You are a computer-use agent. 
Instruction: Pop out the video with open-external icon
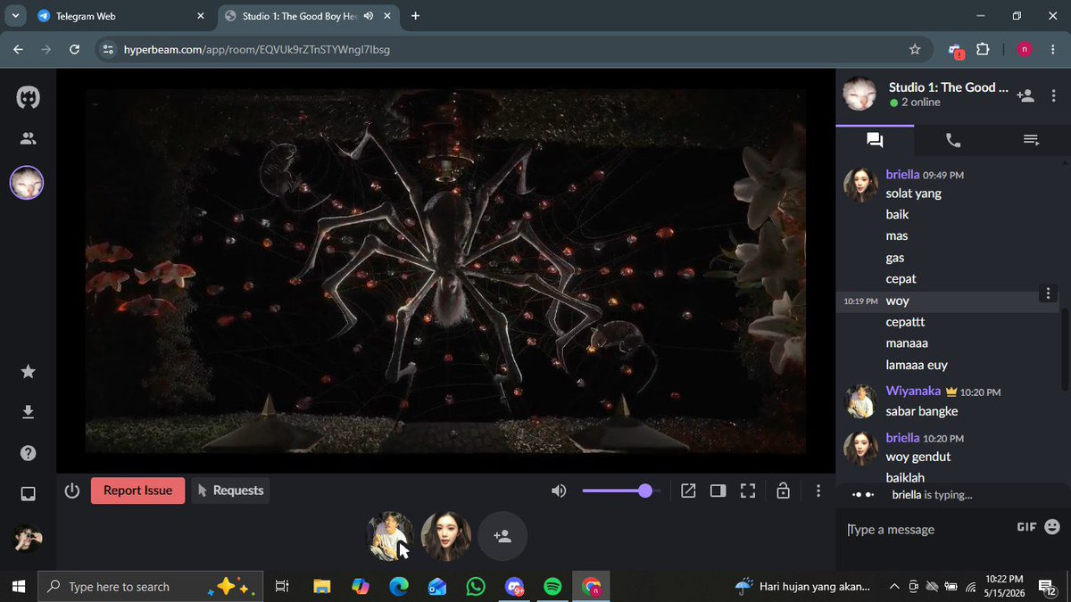(x=688, y=491)
